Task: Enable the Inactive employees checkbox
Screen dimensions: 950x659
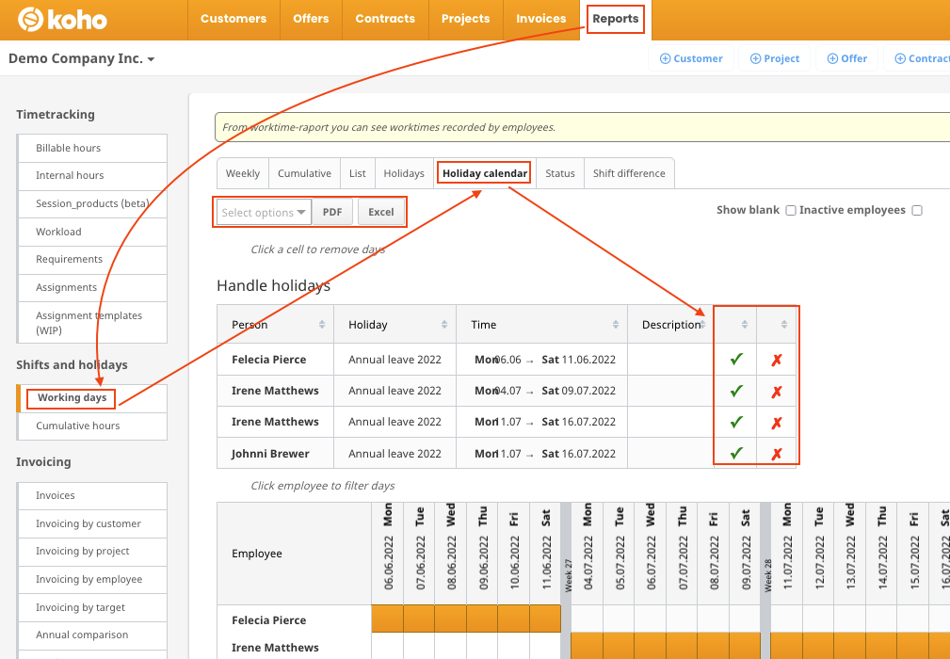Action: tap(917, 210)
